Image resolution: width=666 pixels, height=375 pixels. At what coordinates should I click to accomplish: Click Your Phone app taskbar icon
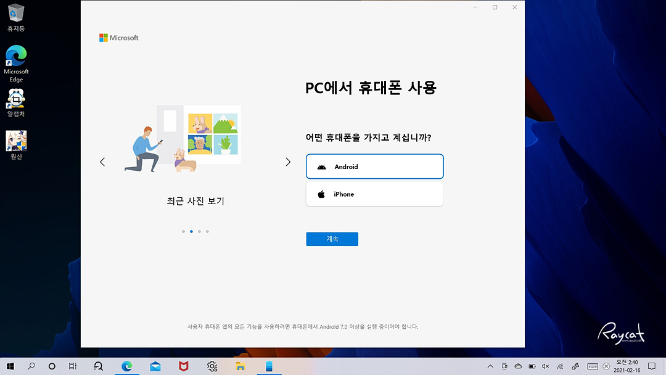269,366
